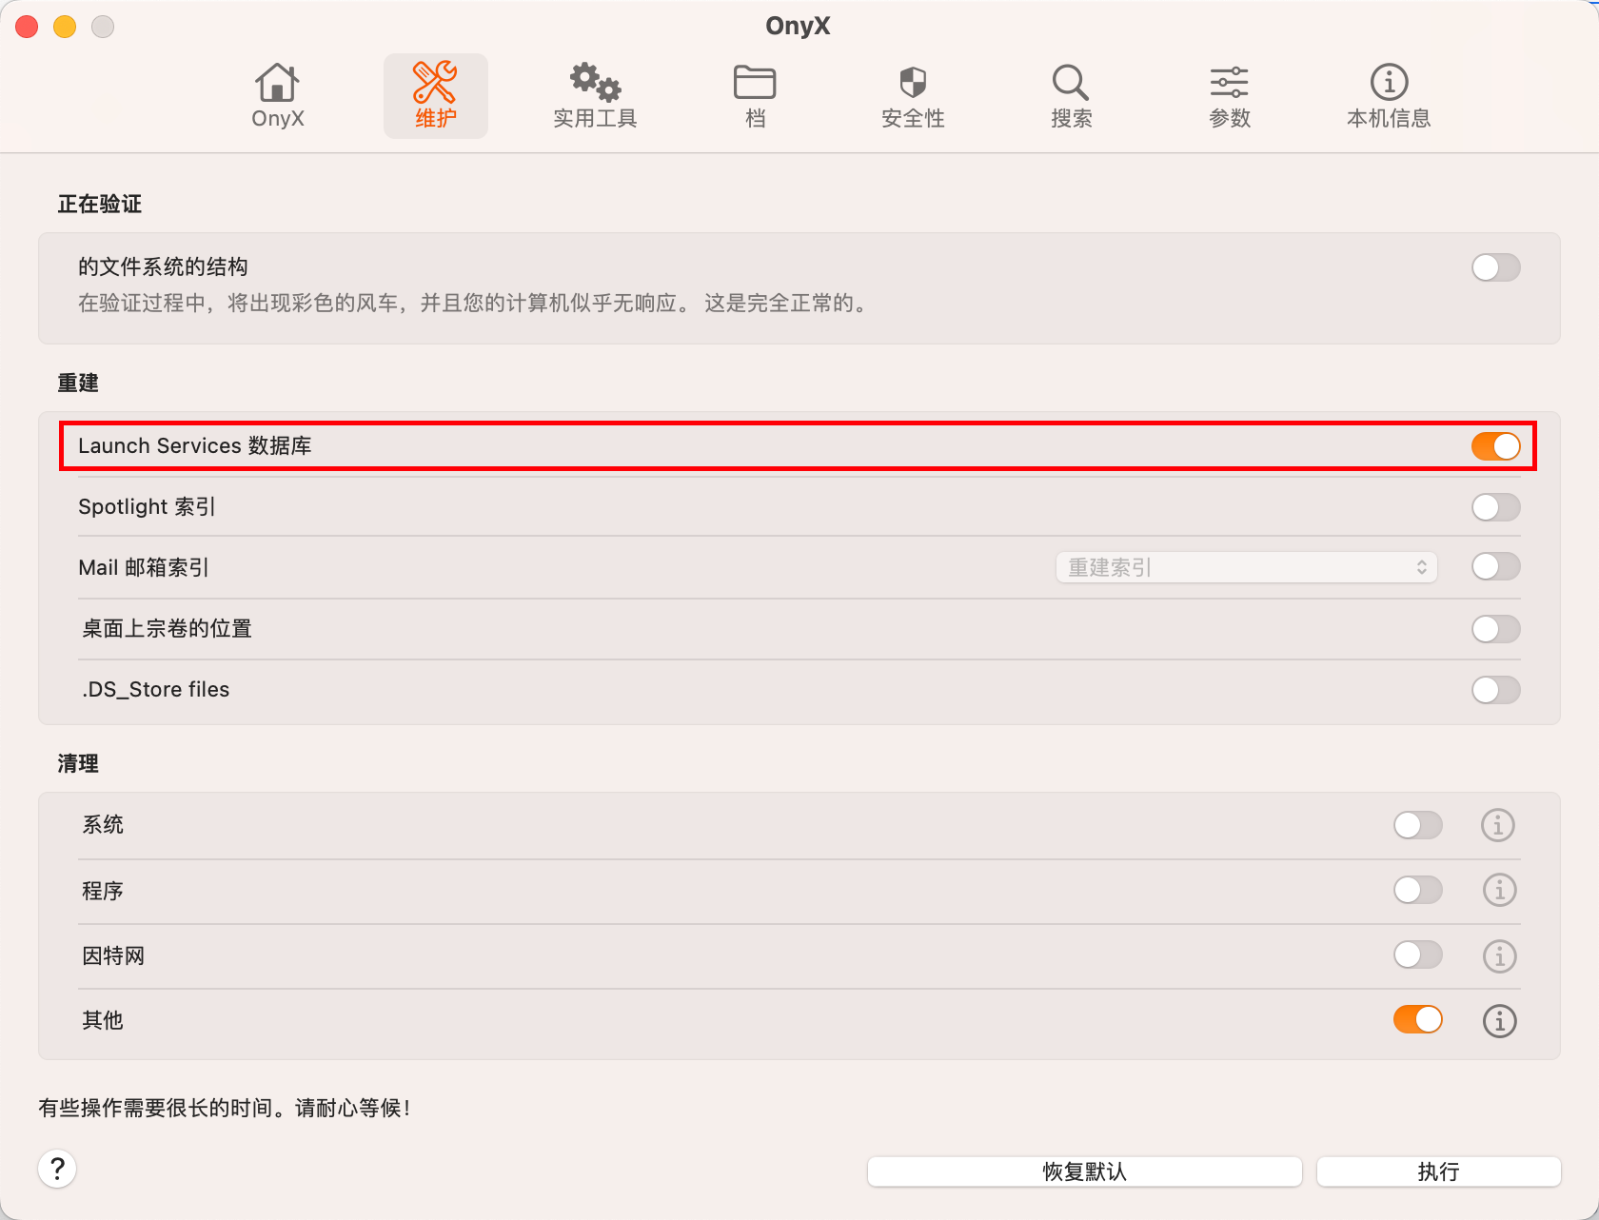Open the 重建索引 dropdown for Mail
The image size is (1599, 1220).
pos(1246,567)
